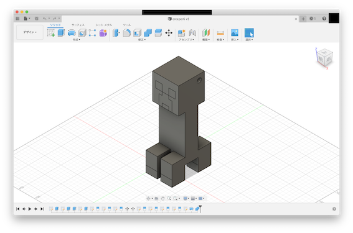The width and height of the screenshot is (353, 233).
Task: Click the timeline end marker
Action: coord(200,209)
